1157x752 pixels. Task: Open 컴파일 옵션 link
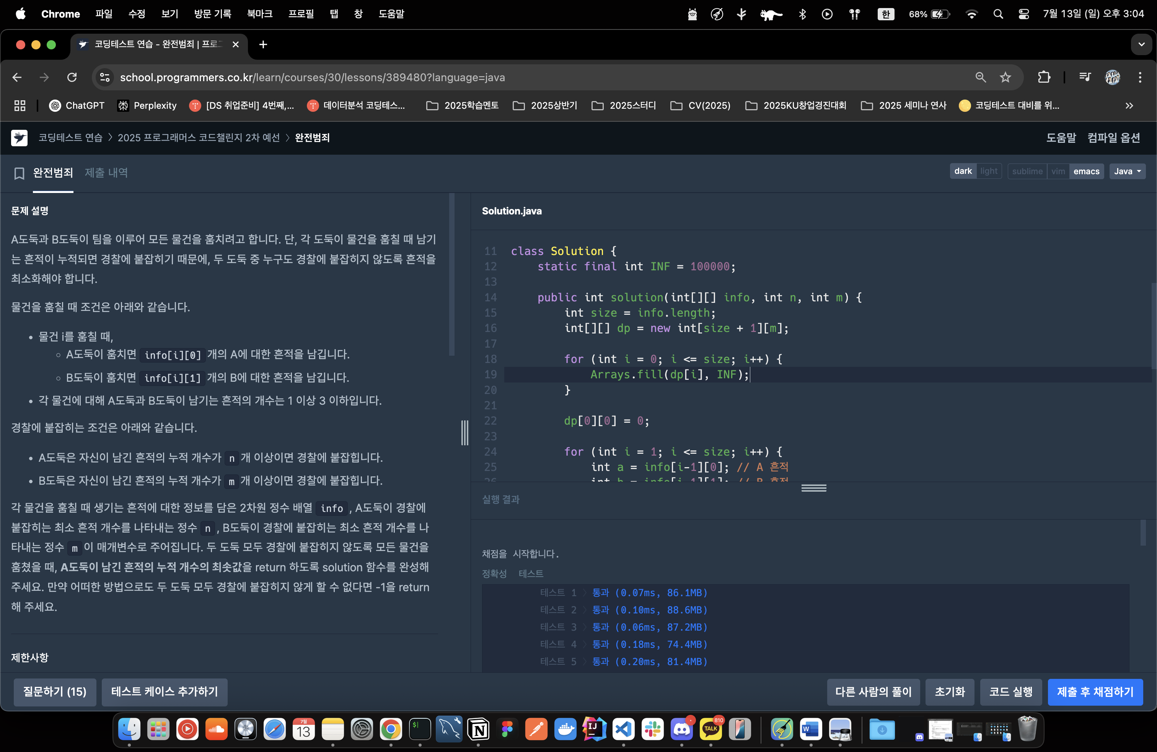tap(1113, 138)
